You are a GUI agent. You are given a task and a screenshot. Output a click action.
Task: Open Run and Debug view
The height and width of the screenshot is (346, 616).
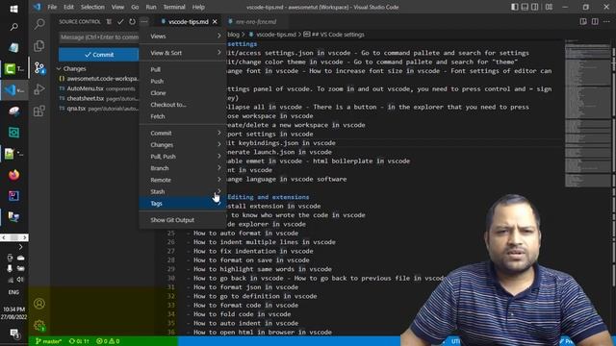pyautogui.click(x=39, y=89)
